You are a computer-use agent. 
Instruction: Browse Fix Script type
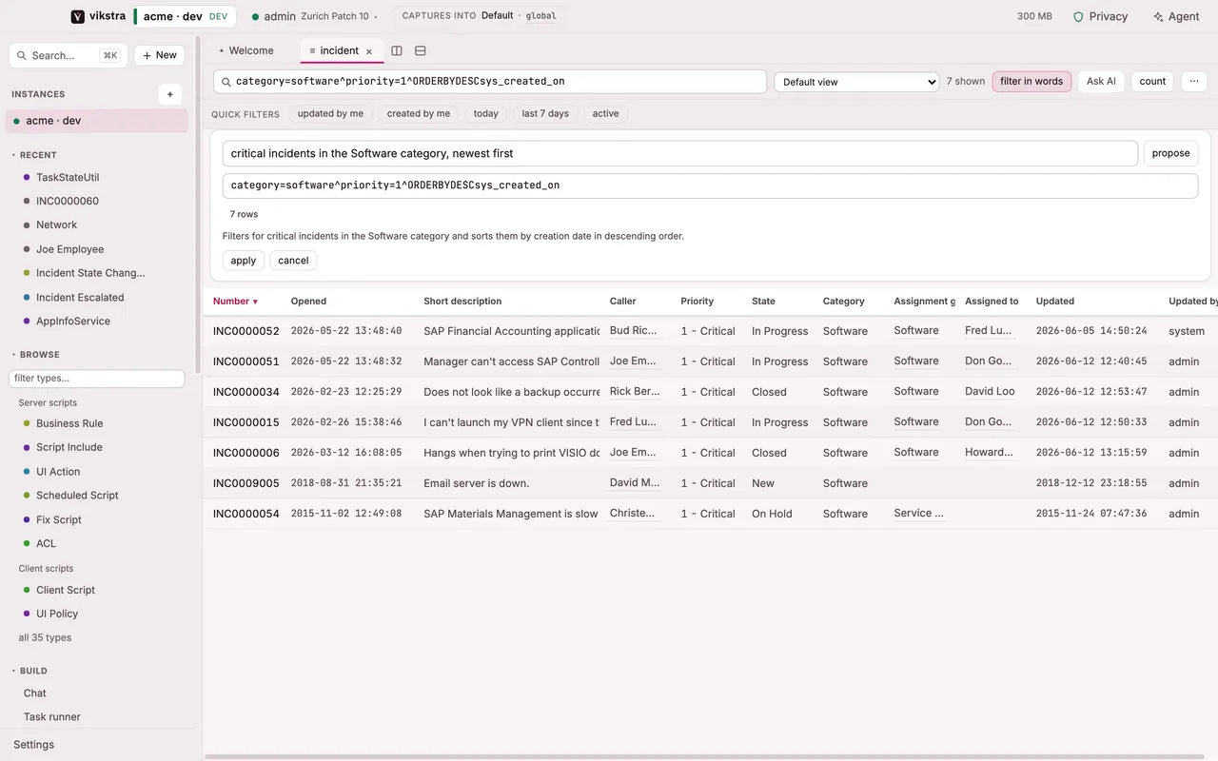point(59,520)
